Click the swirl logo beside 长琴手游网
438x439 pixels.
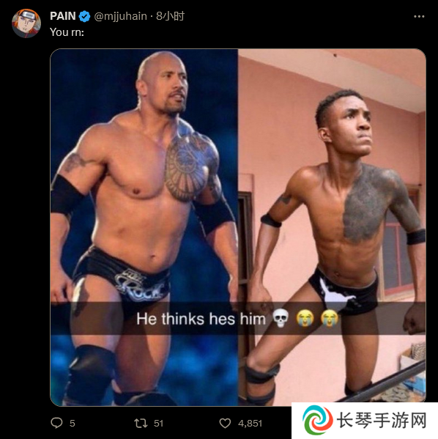pos(318,420)
